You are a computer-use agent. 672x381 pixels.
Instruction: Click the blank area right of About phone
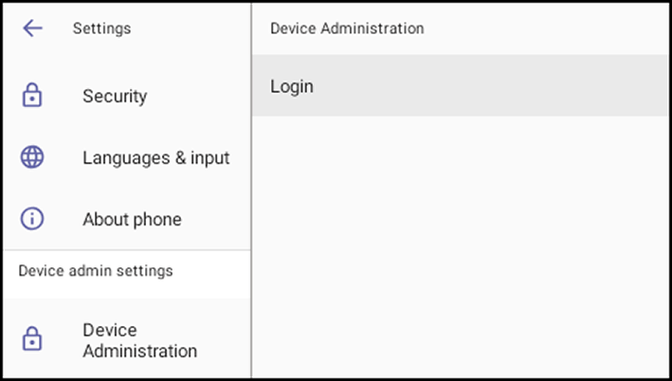coord(214,220)
